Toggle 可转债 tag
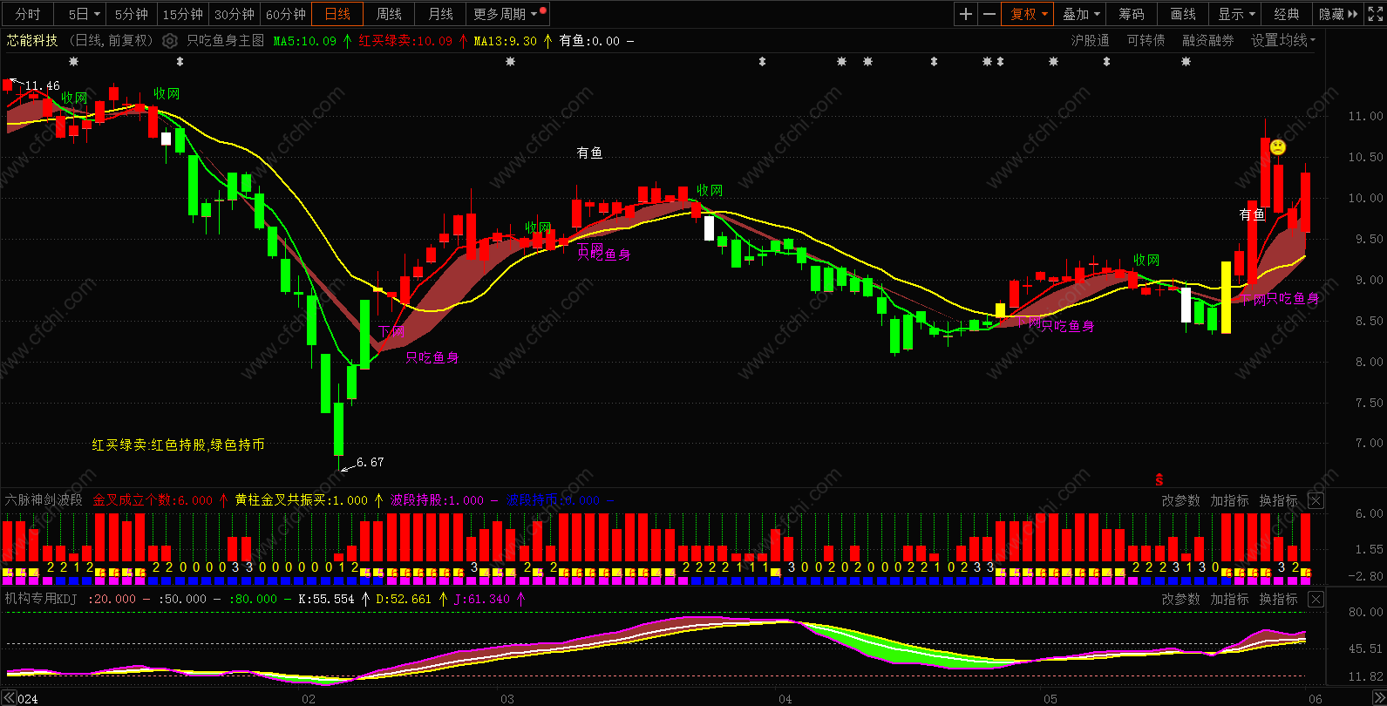 (x=1146, y=40)
